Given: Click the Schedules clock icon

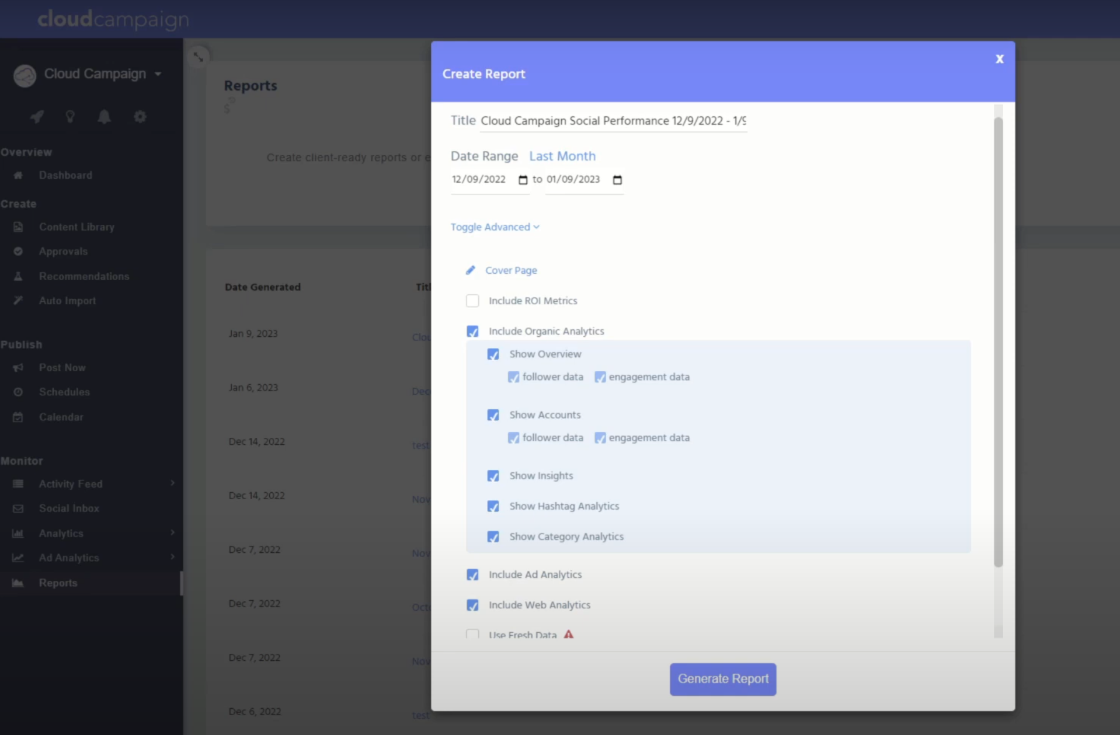Looking at the screenshot, I should point(18,392).
